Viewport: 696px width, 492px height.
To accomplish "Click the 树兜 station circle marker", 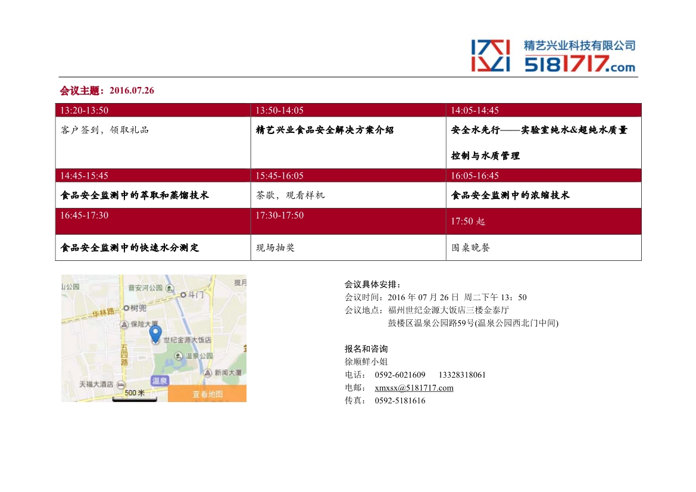I will [126, 308].
